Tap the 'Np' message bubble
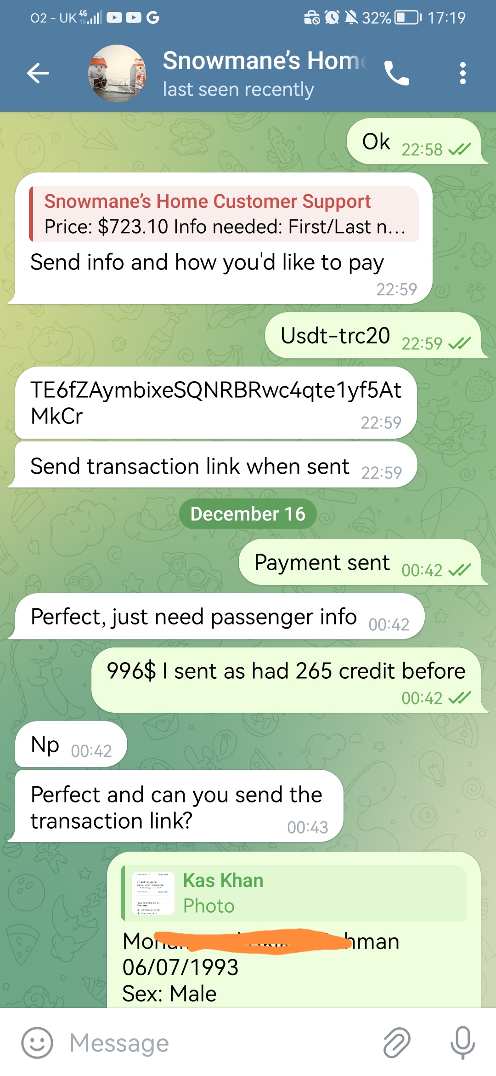The image size is (496, 1076). coord(71,744)
